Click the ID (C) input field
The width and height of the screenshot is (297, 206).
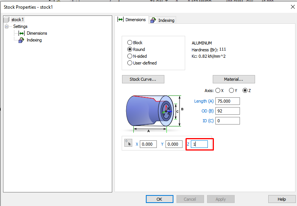227,121
